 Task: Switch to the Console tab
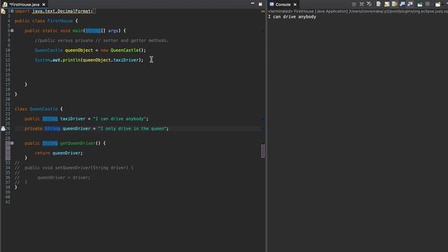tap(283, 5)
